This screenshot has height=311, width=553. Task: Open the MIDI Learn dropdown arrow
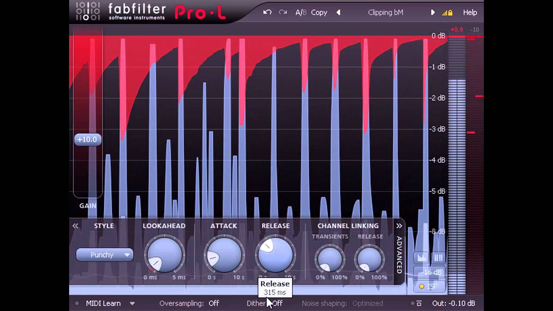point(132,304)
